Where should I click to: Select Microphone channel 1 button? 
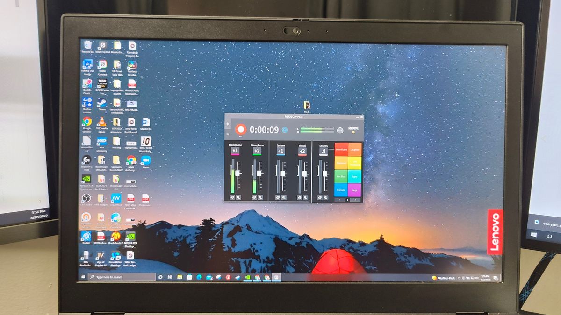[235, 151]
